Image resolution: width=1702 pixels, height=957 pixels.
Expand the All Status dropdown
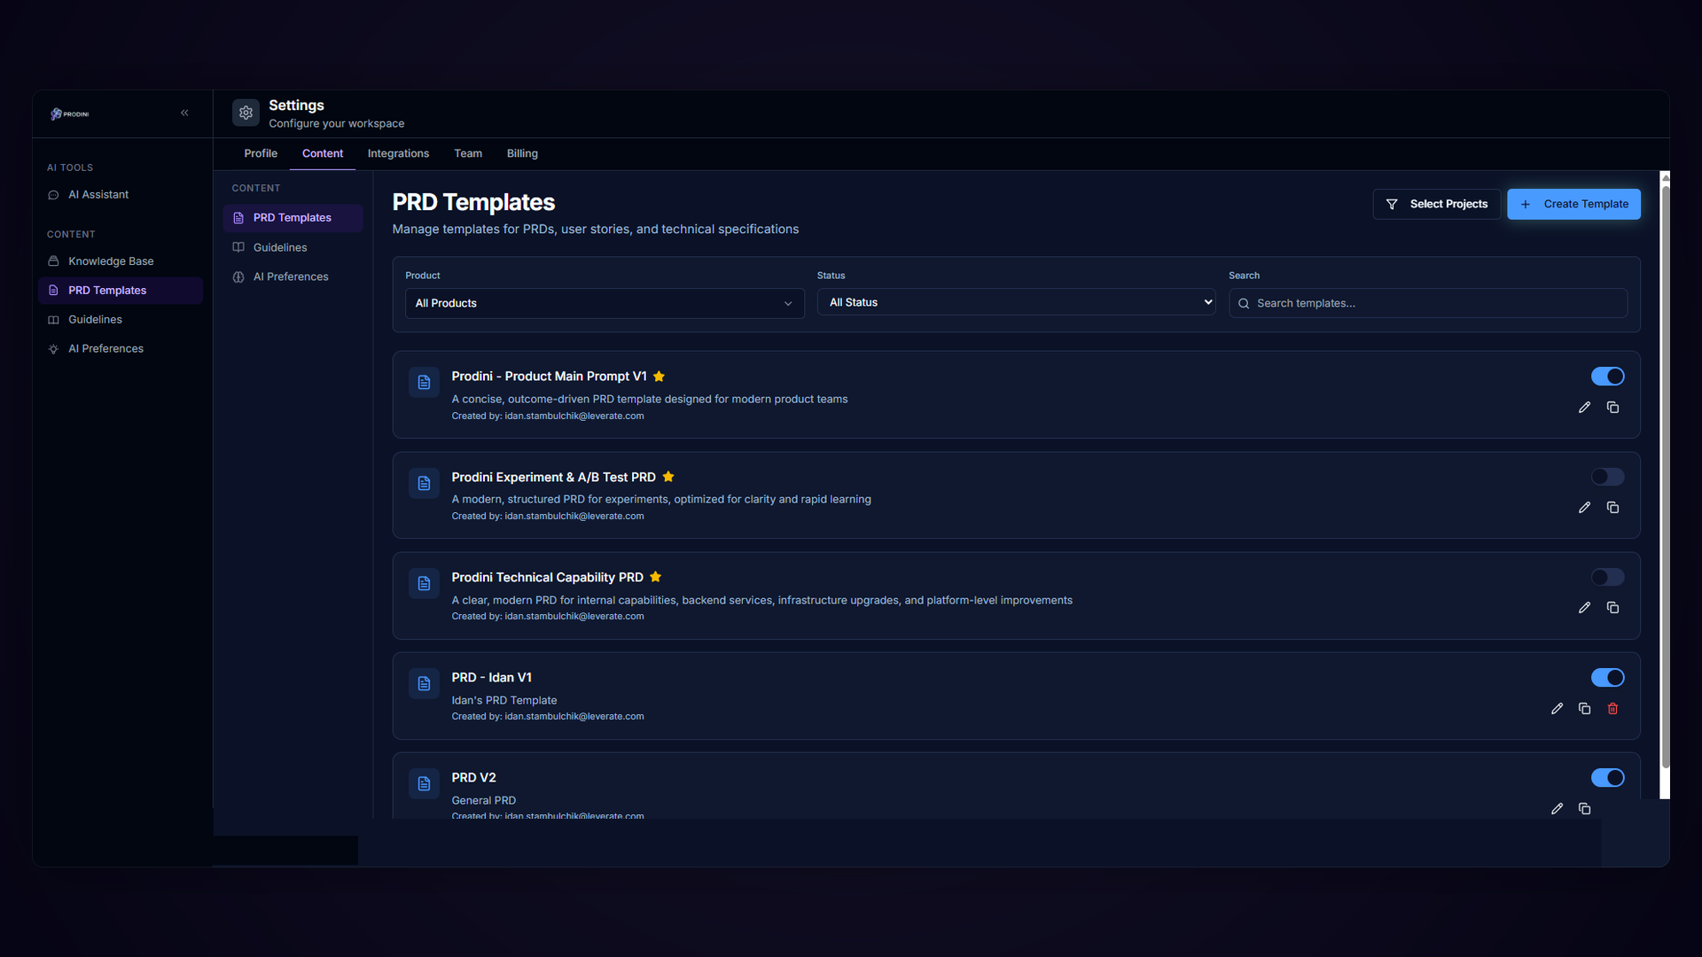point(1016,302)
